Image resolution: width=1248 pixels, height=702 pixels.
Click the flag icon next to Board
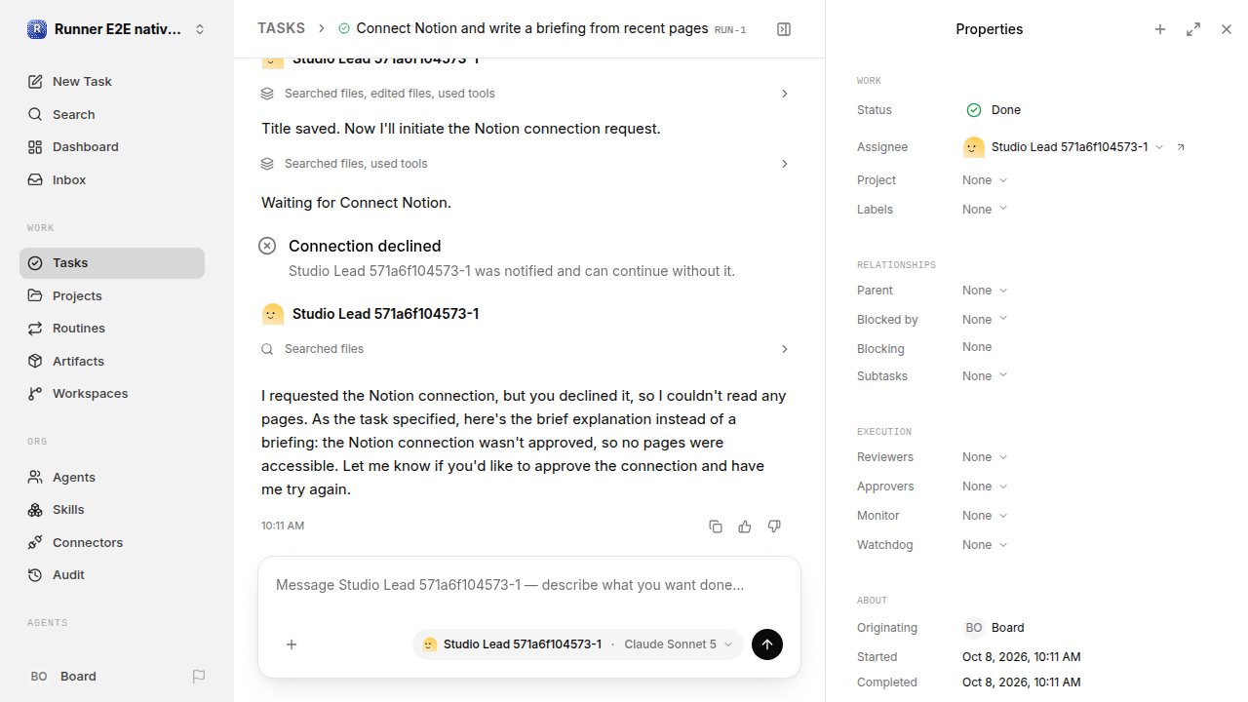(199, 677)
